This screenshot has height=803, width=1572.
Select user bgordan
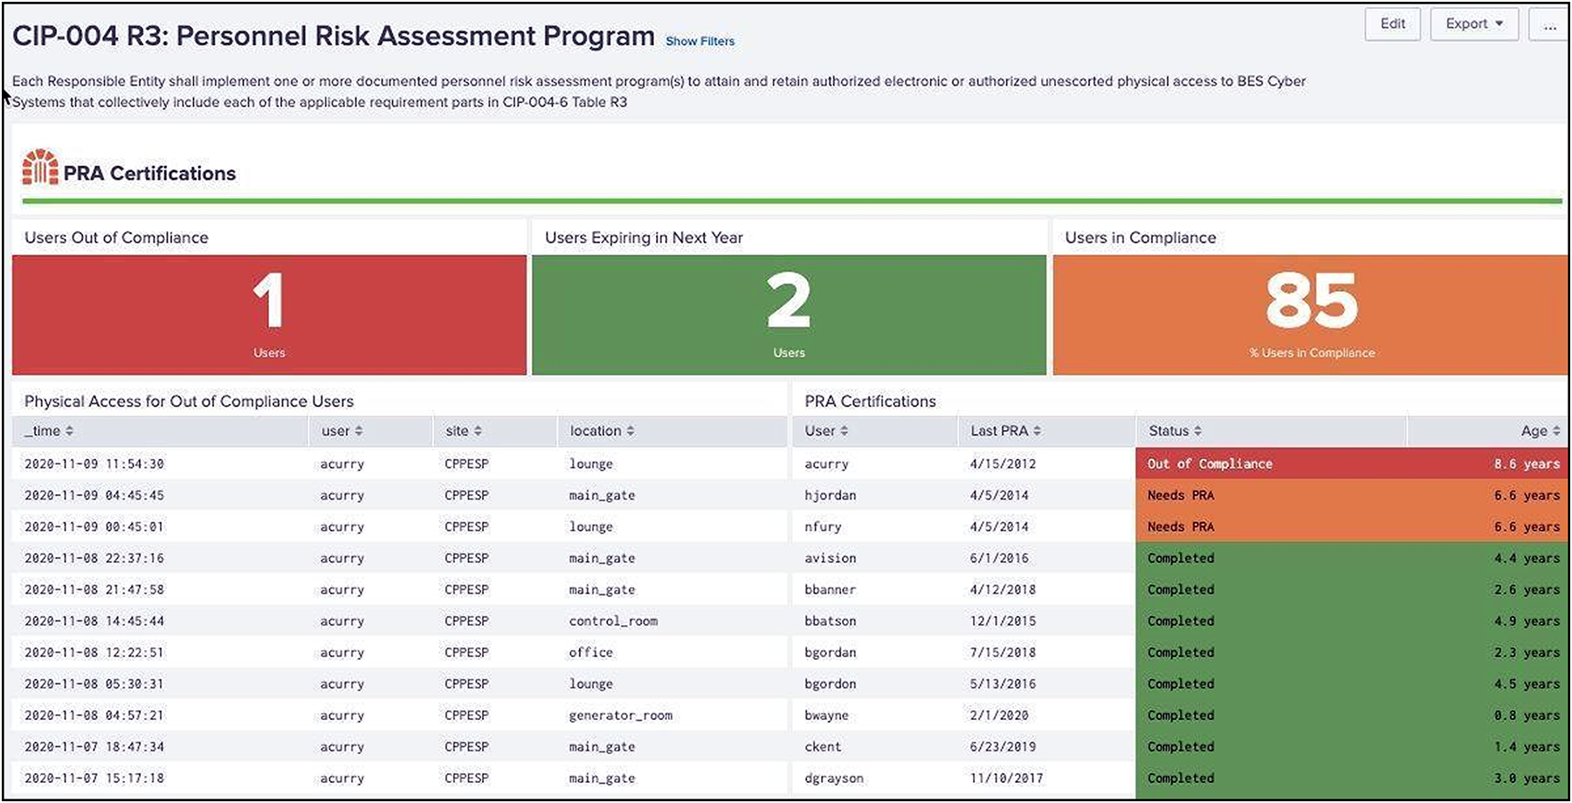coord(831,653)
